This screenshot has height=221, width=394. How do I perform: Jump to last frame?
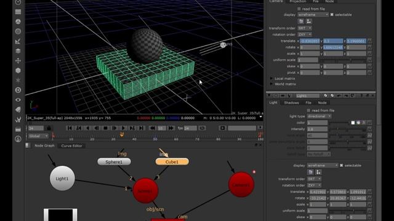coord(141,128)
